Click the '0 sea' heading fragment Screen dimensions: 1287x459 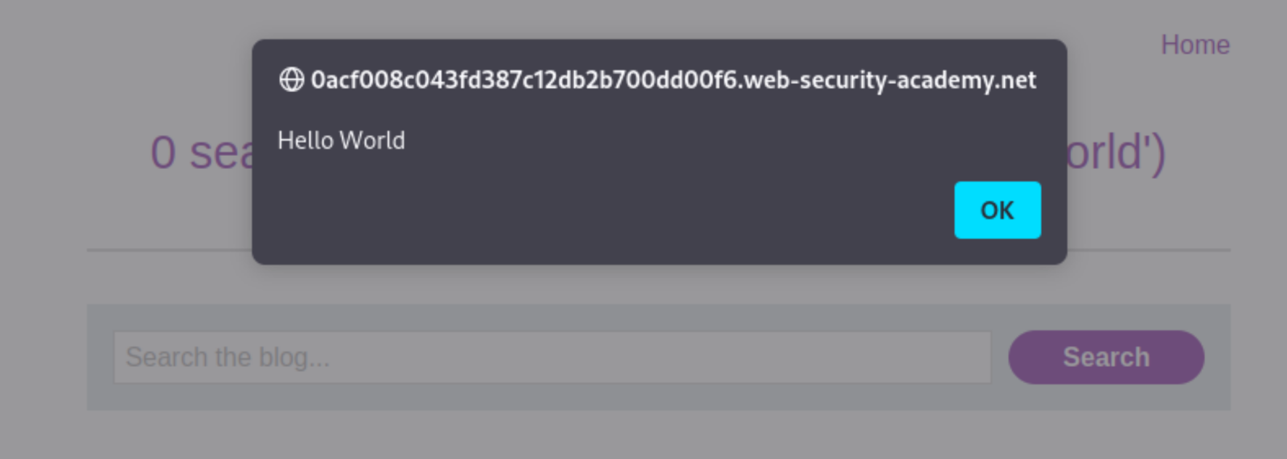pos(202,153)
